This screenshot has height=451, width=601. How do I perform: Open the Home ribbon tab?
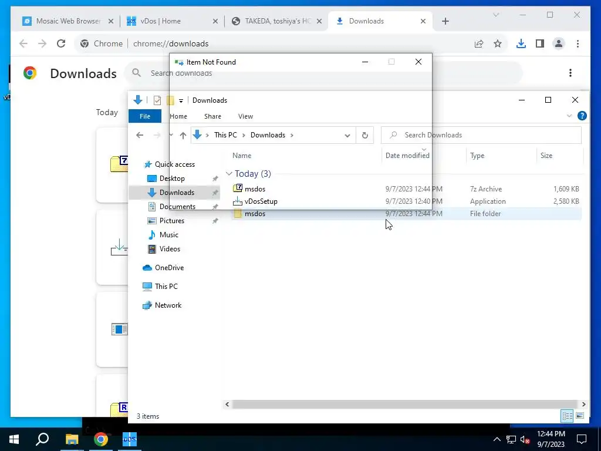178,116
